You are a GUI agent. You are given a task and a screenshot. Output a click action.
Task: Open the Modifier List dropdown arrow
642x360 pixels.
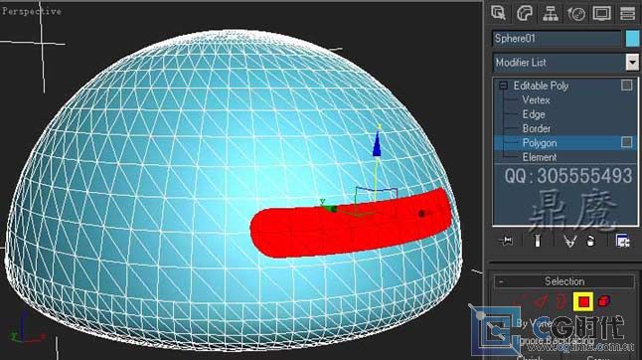[x=632, y=63]
